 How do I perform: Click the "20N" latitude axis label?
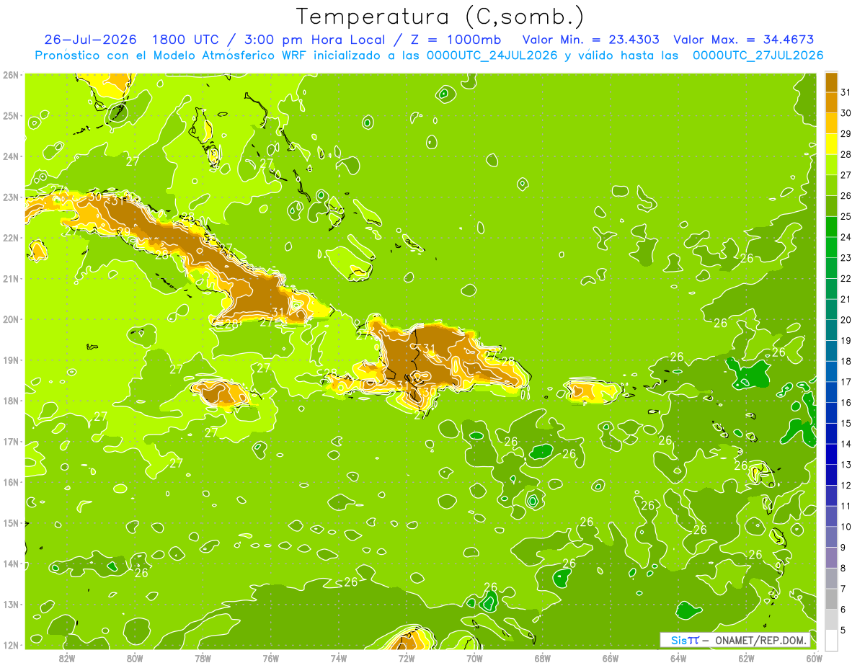pos(11,319)
